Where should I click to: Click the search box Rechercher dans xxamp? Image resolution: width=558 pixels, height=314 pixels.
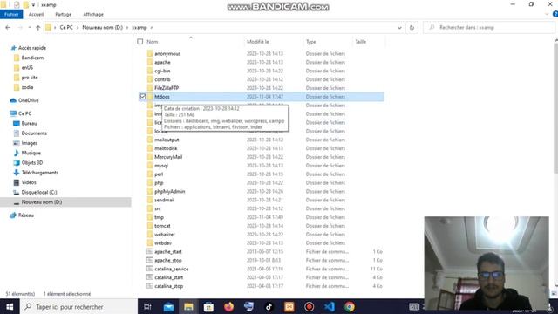coord(489,27)
